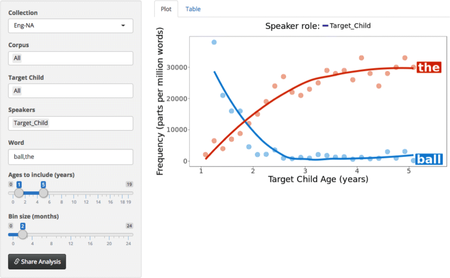Expand the Collection dropdown arrow

click(x=123, y=26)
